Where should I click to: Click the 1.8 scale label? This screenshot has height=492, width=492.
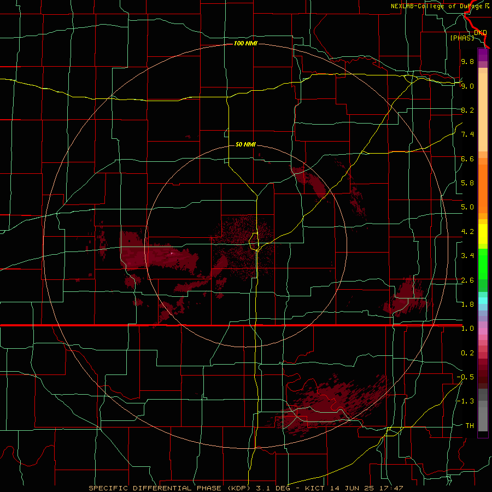click(467, 304)
